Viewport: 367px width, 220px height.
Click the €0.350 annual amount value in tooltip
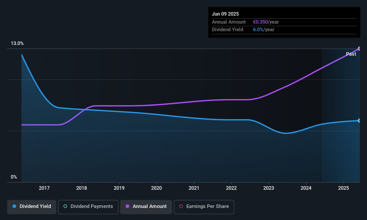click(x=260, y=22)
